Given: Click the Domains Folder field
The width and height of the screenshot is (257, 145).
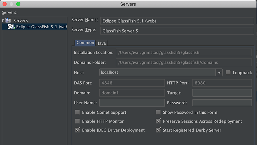Looking at the screenshot, I should (x=183, y=62).
